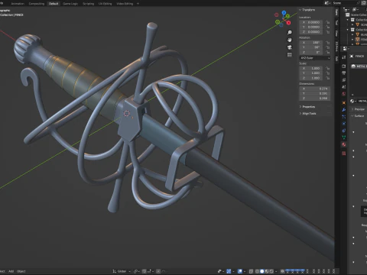Image resolution: width=367 pixels, height=275 pixels.
Task: Select rendered viewport shading
Action: (271, 271)
